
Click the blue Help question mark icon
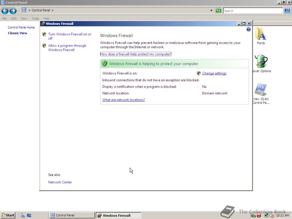click(x=249, y=29)
